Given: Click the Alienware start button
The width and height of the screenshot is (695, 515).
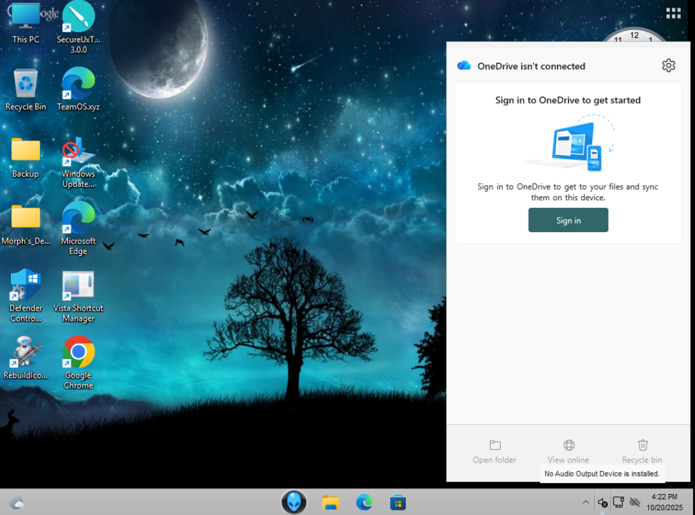Looking at the screenshot, I should [294, 502].
